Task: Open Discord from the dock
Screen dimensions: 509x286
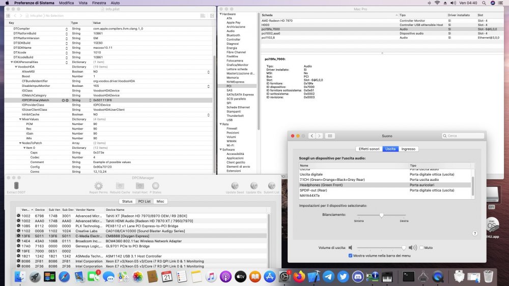Action: click(x=358, y=277)
